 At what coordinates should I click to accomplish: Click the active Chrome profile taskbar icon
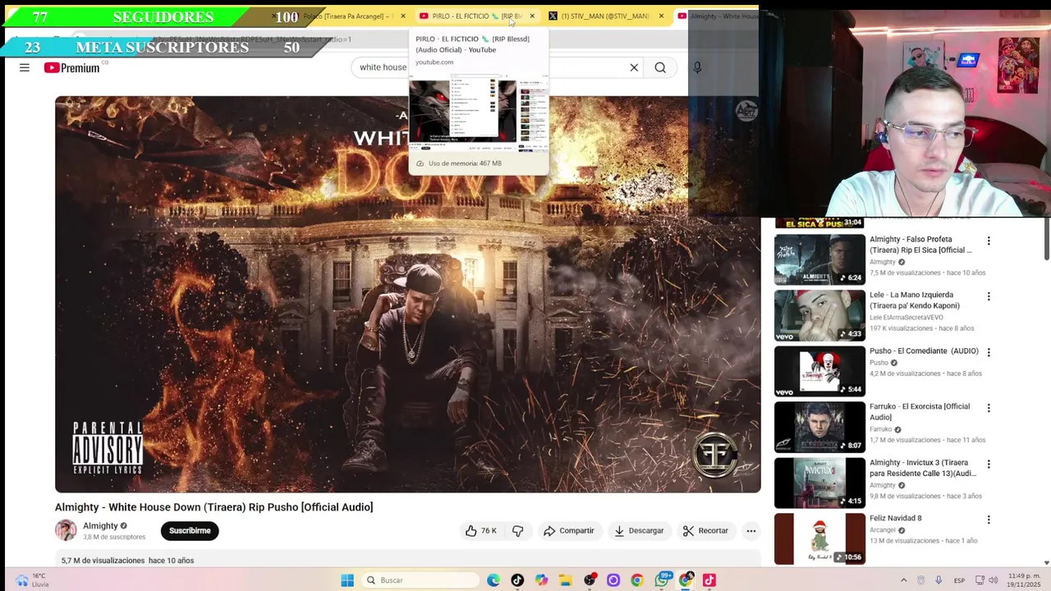[686, 580]
